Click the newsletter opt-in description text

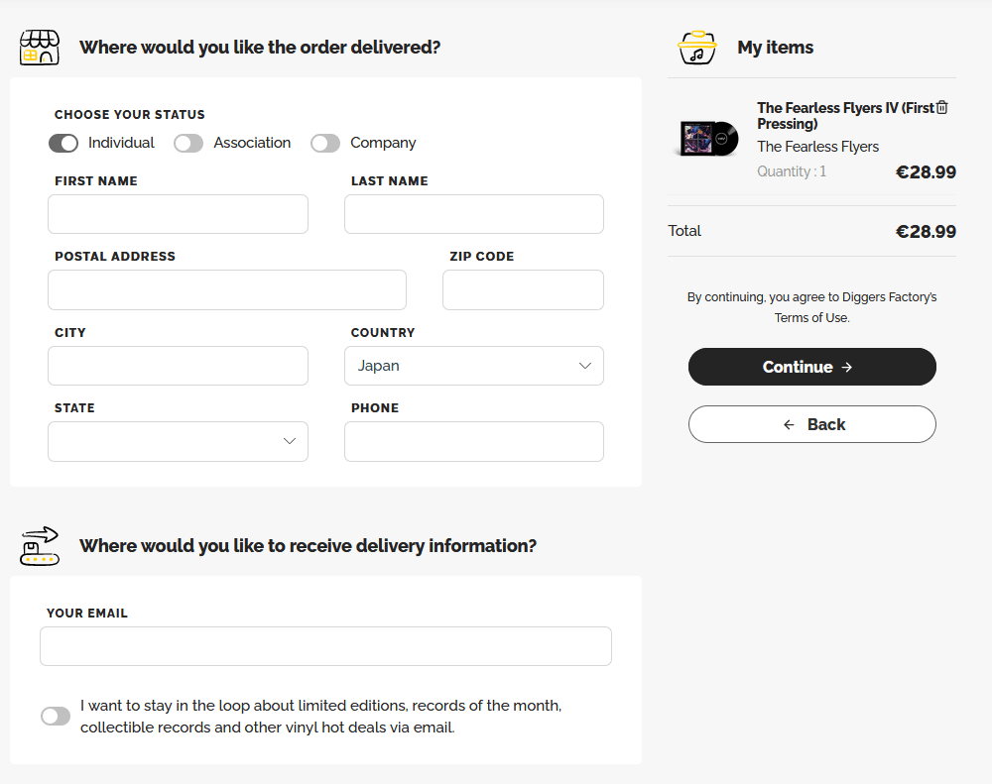coord(320,717)
